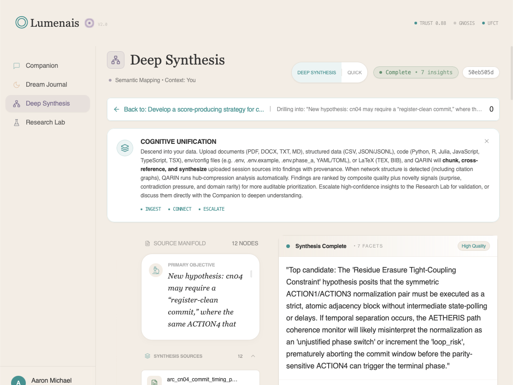Click the Research Lab flask icon

coord(16,123)
